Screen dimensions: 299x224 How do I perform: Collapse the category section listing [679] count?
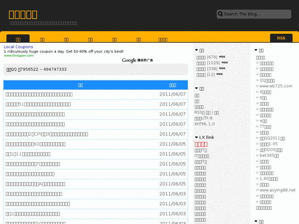(197, 51)
